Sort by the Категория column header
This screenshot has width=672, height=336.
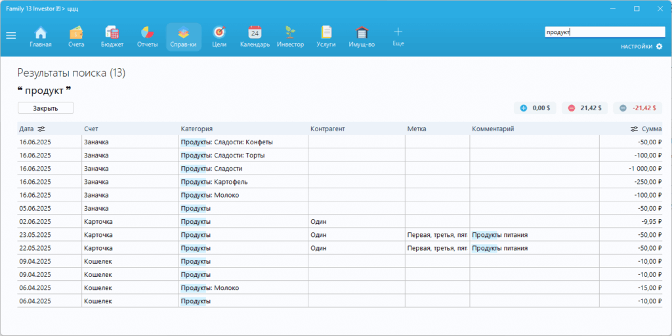(x=197, y=129)
